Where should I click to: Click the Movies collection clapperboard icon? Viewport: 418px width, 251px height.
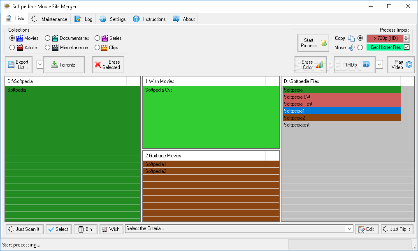tap(19, 38)
